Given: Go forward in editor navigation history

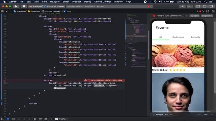Looking at the screenshot, I should (x=10, y=11).
